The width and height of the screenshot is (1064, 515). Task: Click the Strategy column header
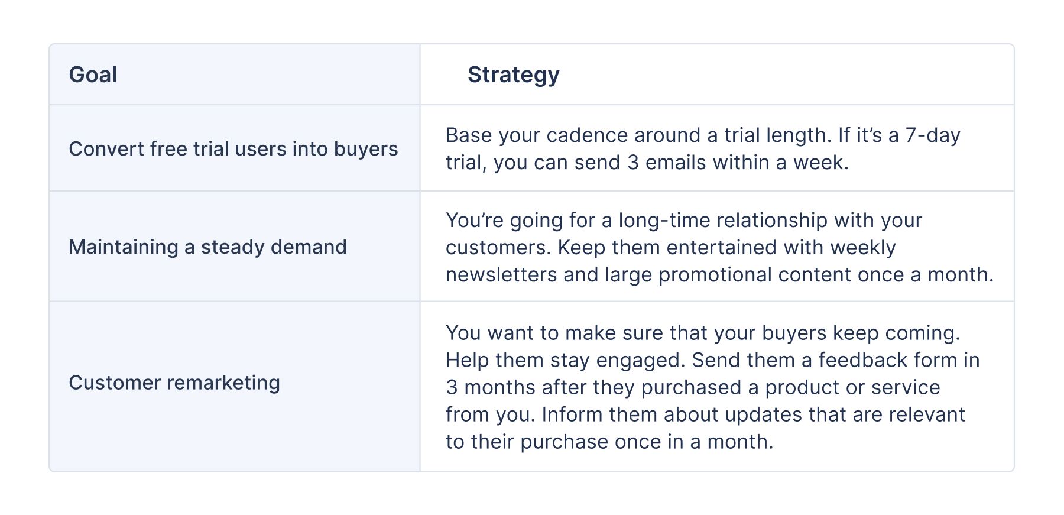(513, 75)
